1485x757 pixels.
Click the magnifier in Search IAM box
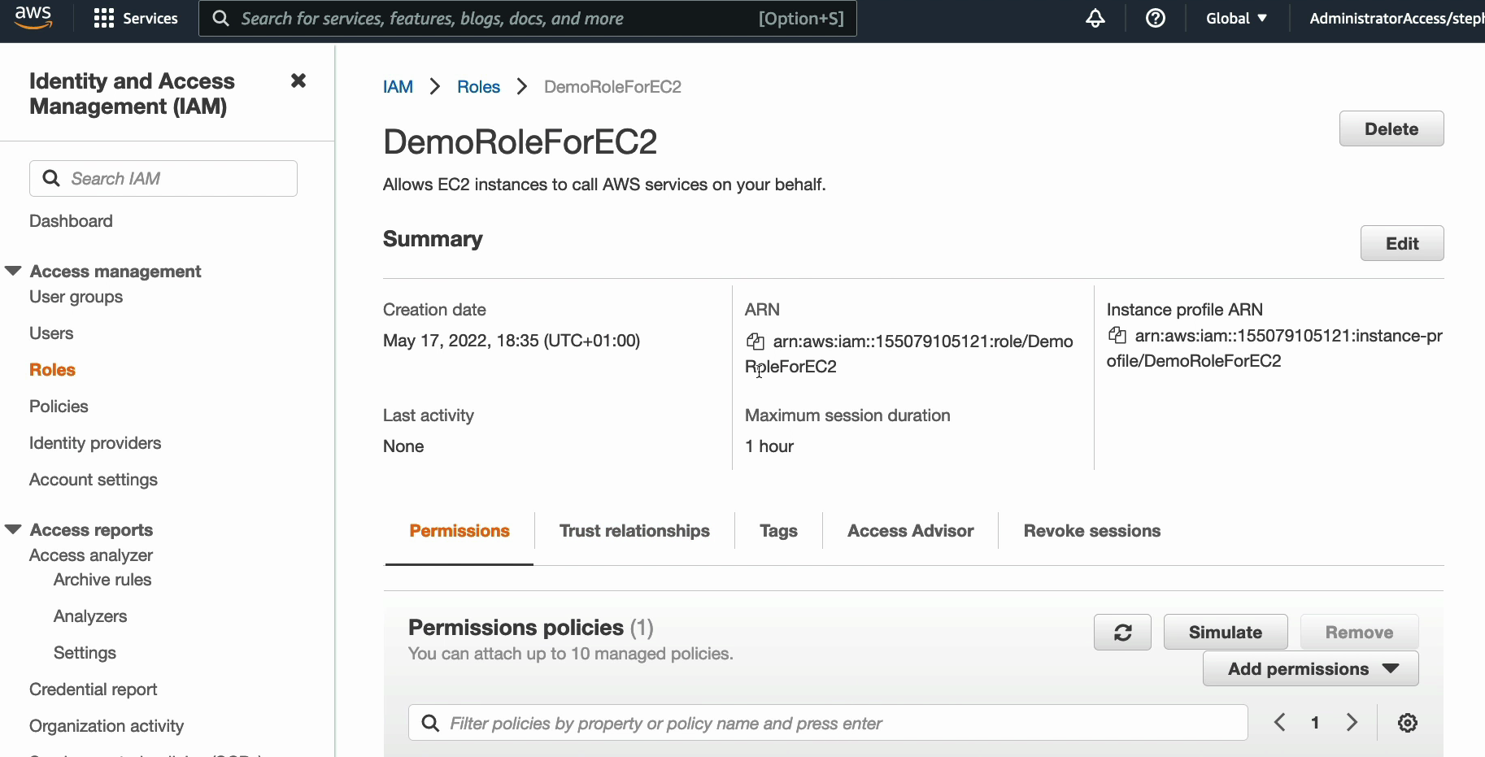pyautogui.click(x=51, y=178)
